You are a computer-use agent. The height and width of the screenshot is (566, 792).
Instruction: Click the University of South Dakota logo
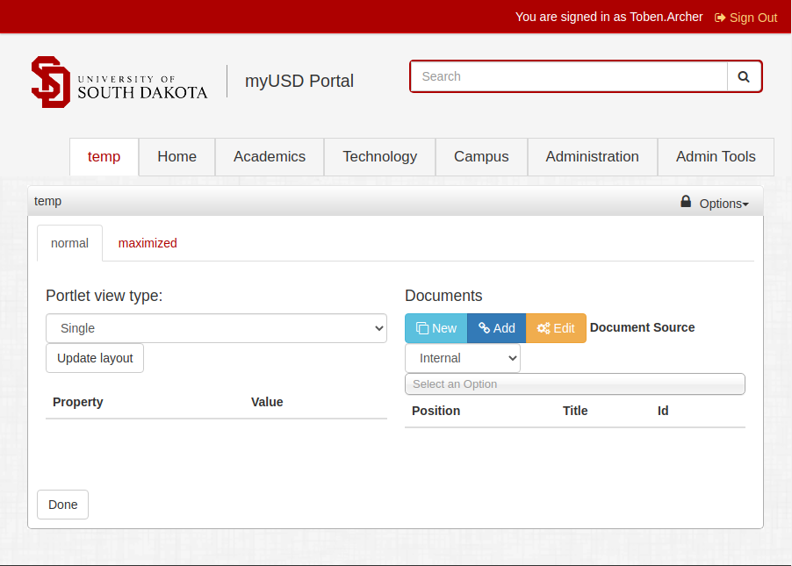[x=119, y=82]
